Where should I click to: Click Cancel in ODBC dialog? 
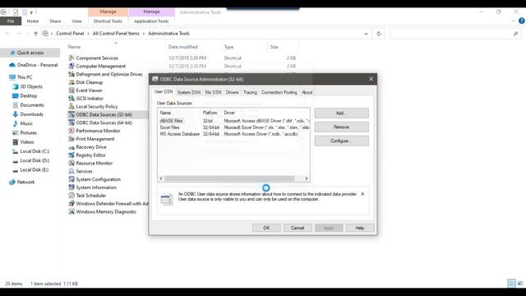[298, 228]
